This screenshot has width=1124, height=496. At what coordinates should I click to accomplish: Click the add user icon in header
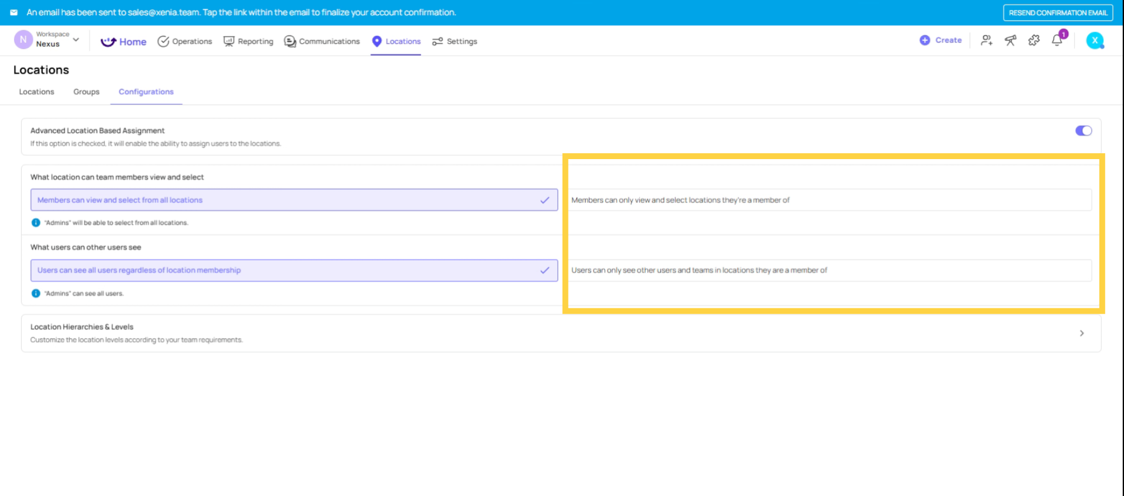point(986,40)
